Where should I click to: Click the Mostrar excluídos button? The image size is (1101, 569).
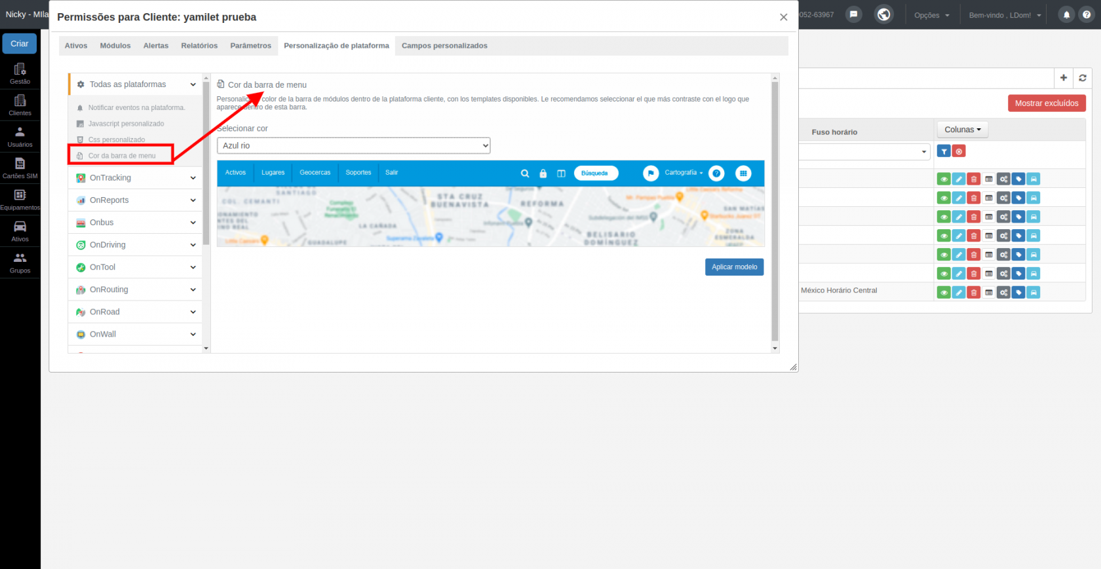1047,103
